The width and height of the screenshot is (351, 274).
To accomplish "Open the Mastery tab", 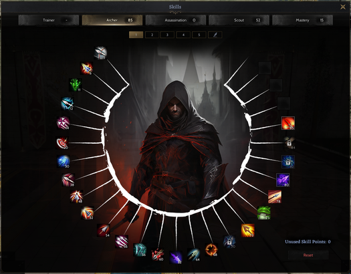I will pyautogui.click(x=302, y=20).
